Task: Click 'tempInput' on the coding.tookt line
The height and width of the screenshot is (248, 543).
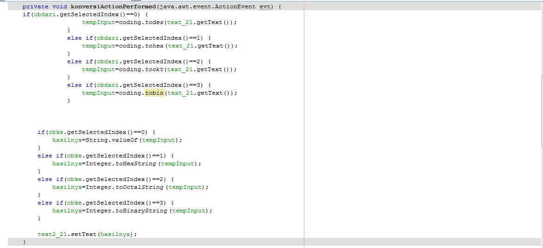Action: coord(99,69)
